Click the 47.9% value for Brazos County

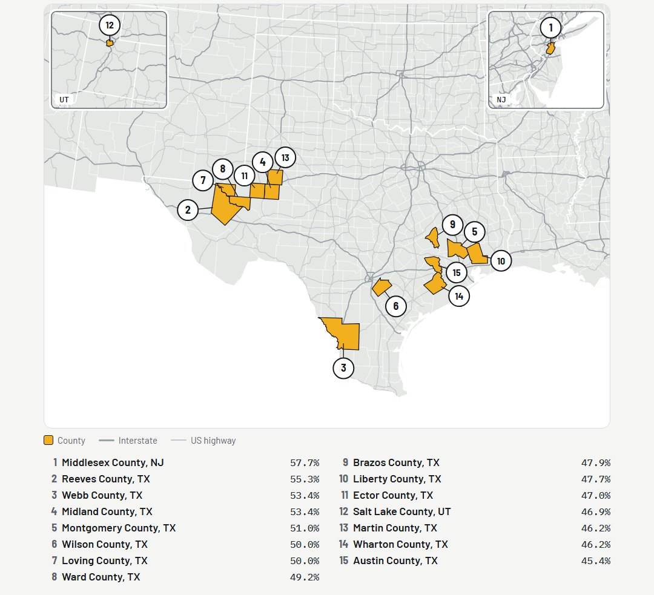click(x=596, y=463)
